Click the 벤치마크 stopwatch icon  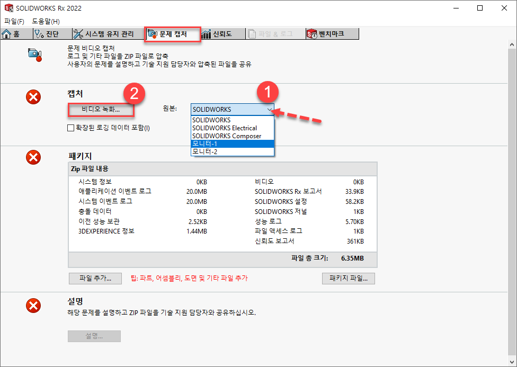click(x=312, y=34)
